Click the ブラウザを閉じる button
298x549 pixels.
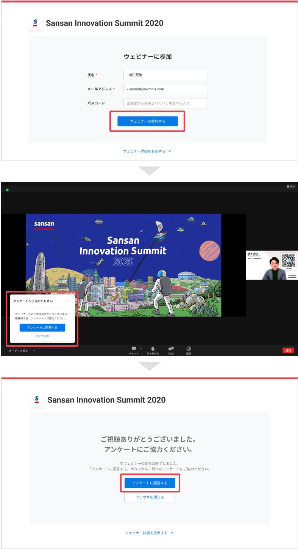tap(150, 497)
